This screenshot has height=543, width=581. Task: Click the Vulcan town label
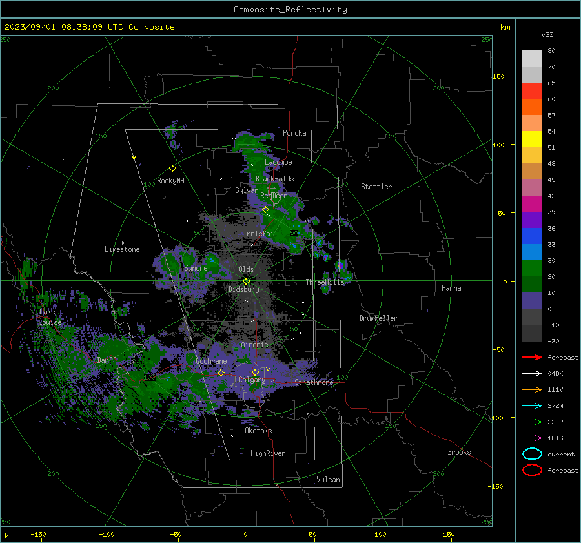[328, 480]
